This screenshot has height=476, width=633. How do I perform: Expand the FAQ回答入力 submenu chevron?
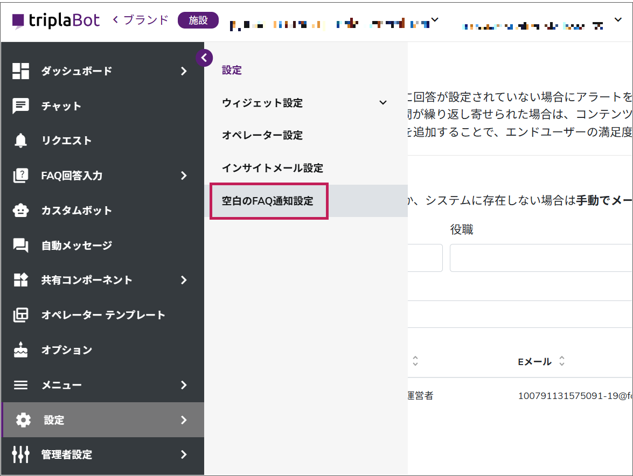point(184,176)
